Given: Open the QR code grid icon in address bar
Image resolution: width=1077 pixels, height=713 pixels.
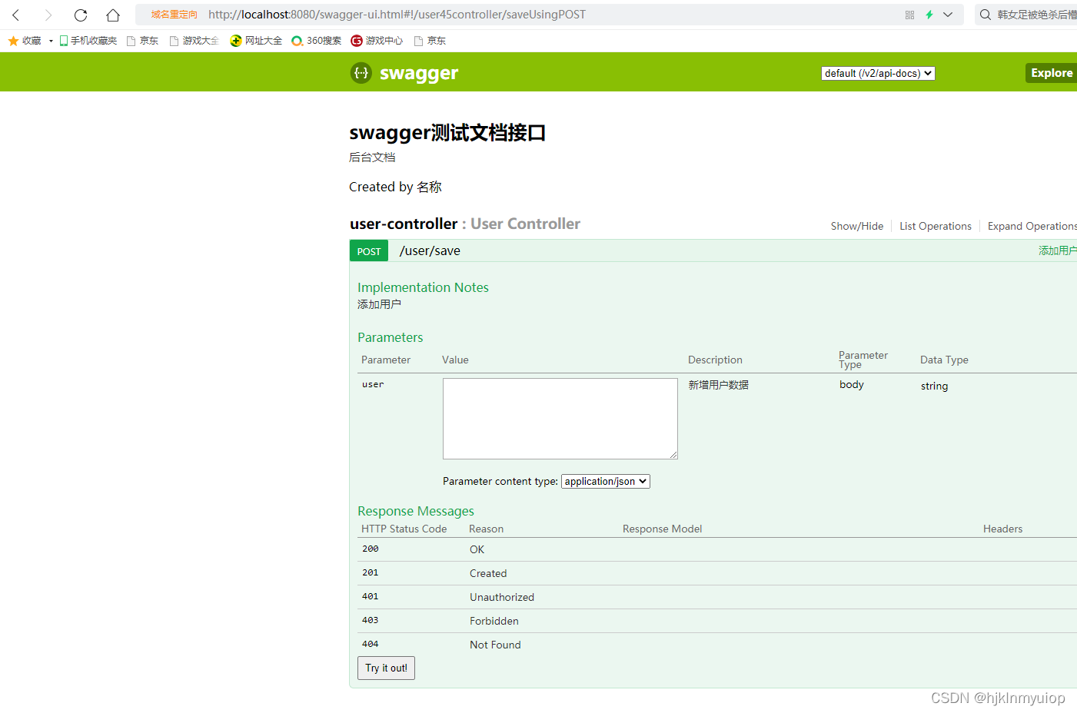Looking at the screenshot, I should (909, 15).
